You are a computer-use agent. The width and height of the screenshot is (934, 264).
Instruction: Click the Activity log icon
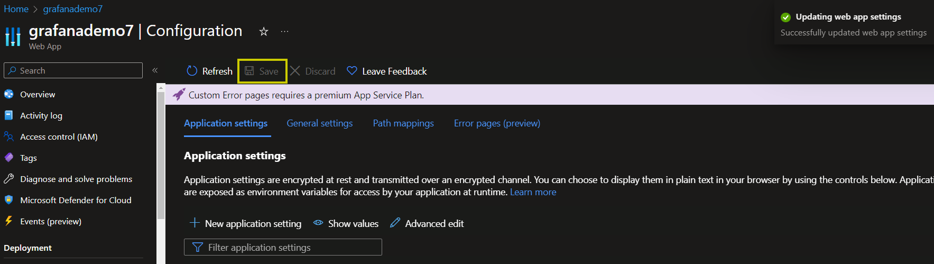[8, 115]
